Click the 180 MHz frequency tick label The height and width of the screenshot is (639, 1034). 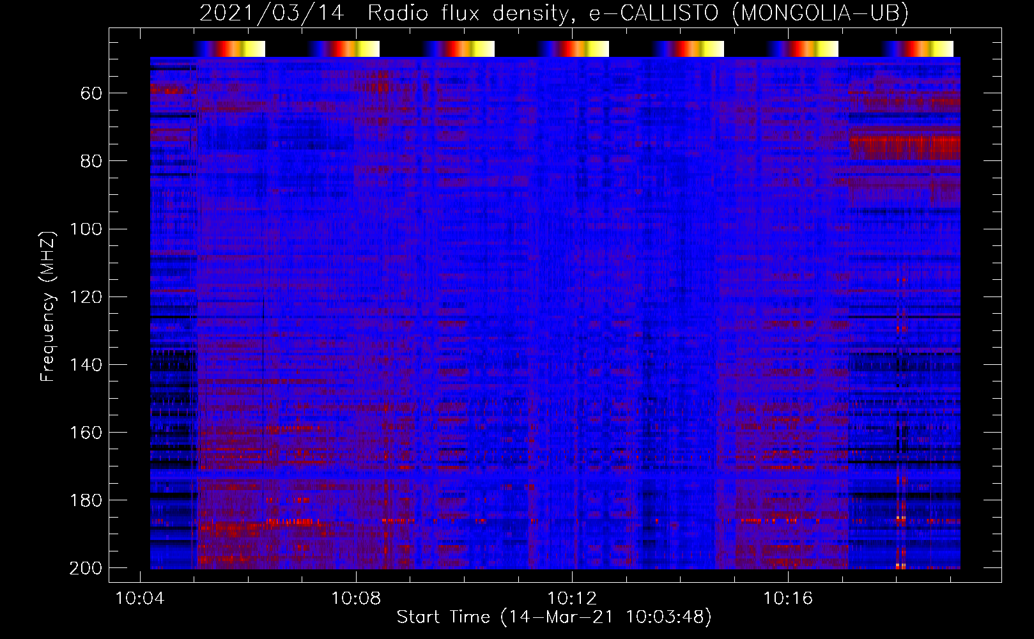86,500
